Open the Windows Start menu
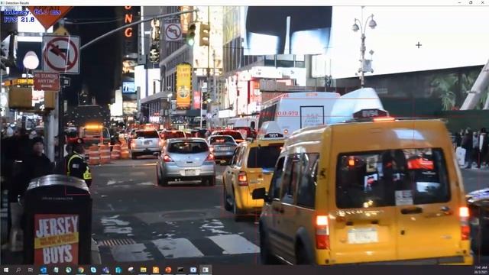The height and width of the screenshot is (275, 489). [x=5, y=270]
